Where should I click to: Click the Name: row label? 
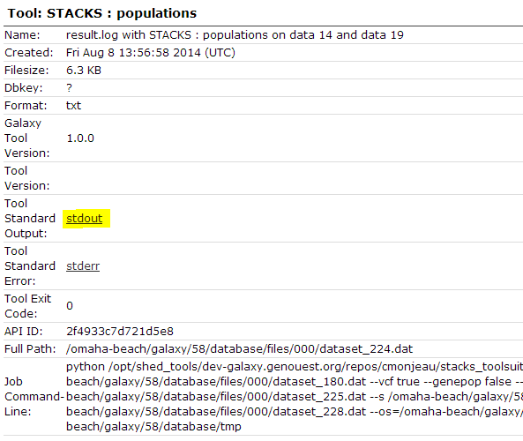pyautogui.click(x=22, y=35)
